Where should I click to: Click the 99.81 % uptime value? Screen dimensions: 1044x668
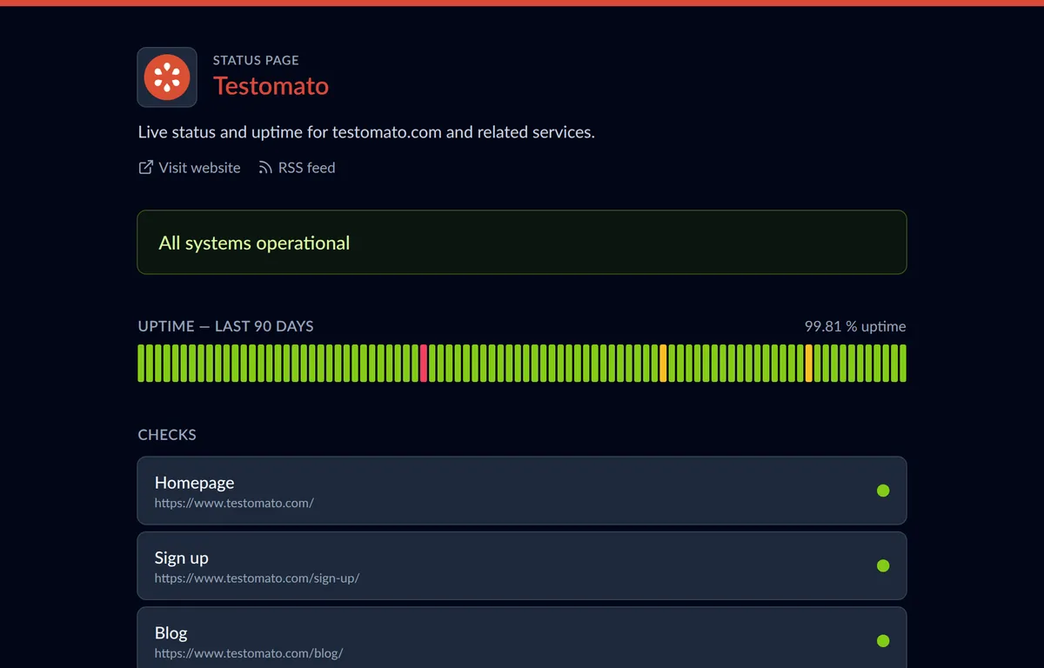855,326
